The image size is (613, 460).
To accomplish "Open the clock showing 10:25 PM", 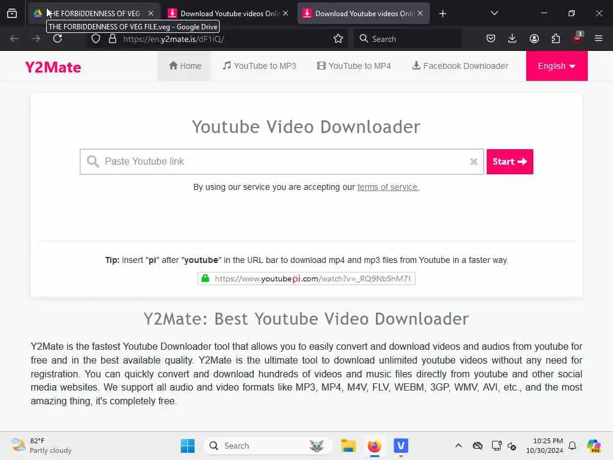I will point(545,446).
